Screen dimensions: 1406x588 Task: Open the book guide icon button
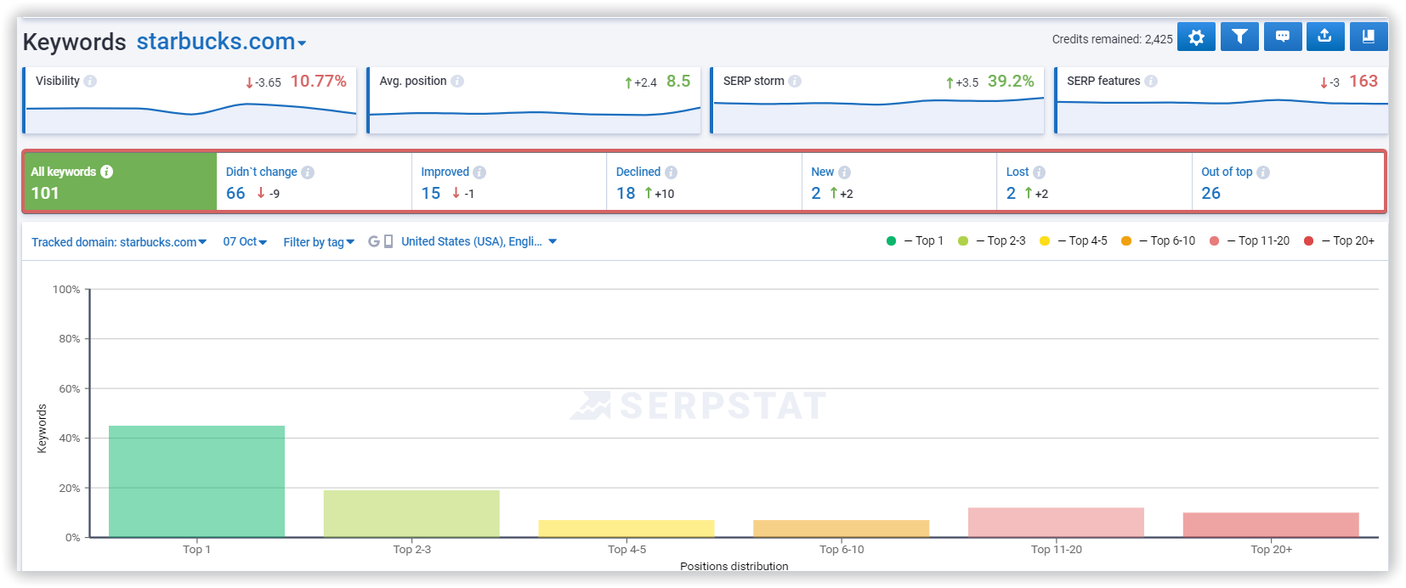[x=1369, y=37]
